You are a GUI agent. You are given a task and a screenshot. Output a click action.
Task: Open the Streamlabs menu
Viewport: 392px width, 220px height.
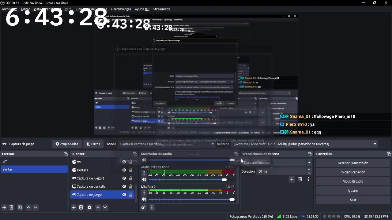[161, 9]
